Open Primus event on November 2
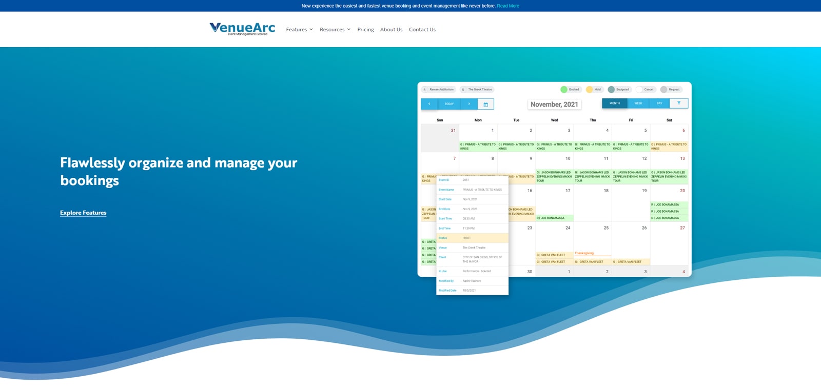821x390 pixels. coord(516,147)
